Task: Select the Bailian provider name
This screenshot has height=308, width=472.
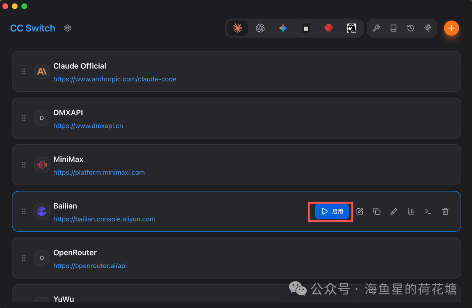Action: pyautogui.click(x=65, y=206)
